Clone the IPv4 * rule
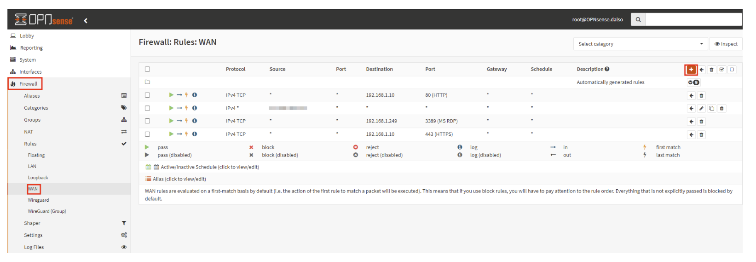Image resolution: width=756 pixels, height=262 pixels. (x=711, y=109)
